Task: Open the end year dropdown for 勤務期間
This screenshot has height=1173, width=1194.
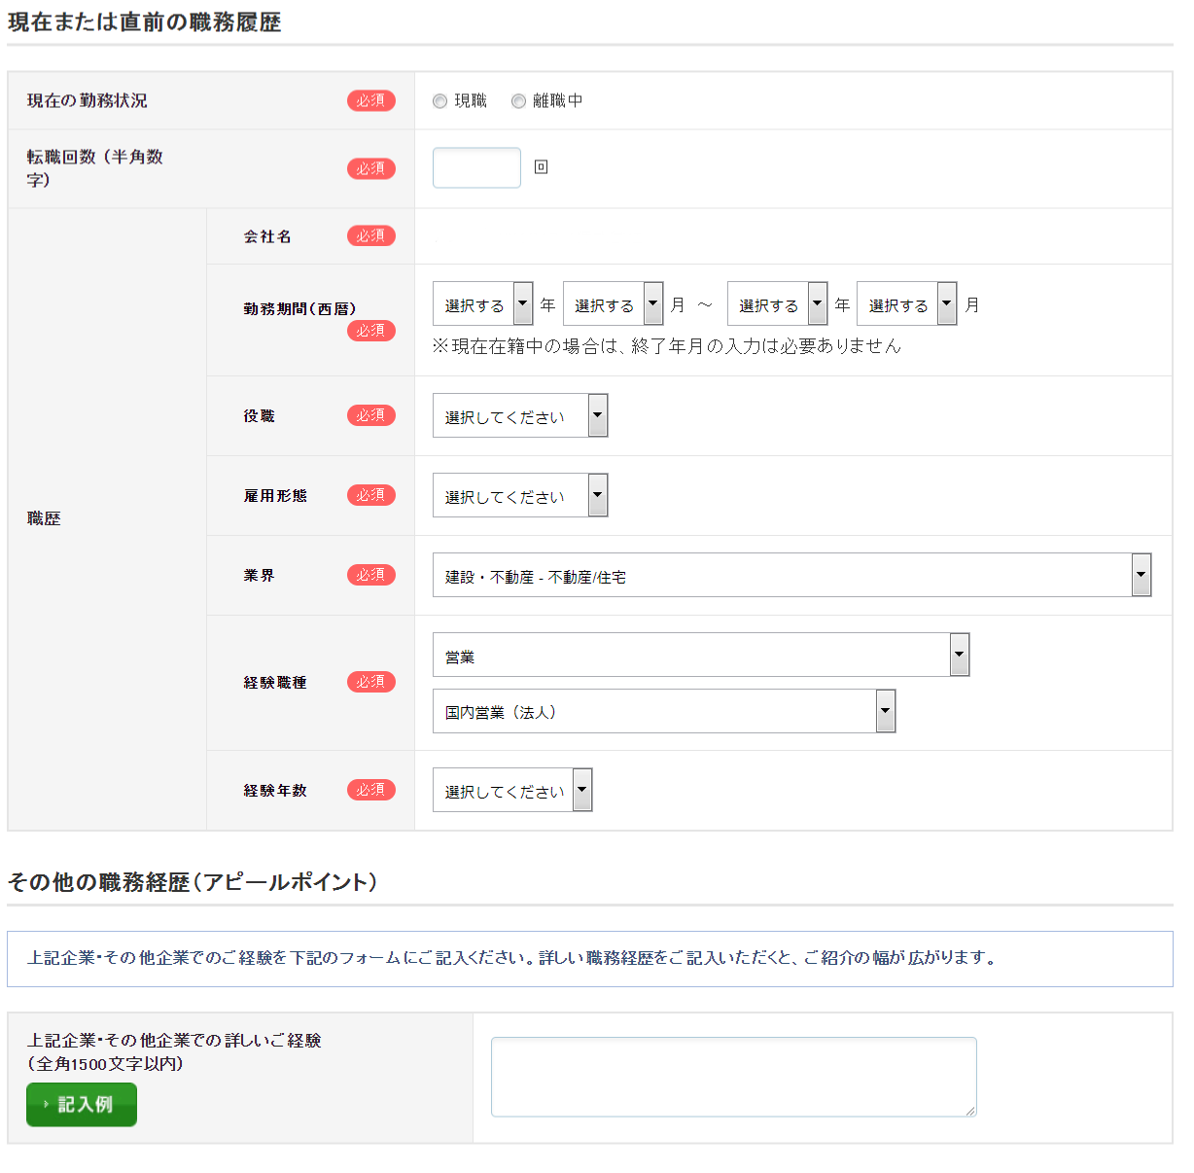Action: point(777,303)
